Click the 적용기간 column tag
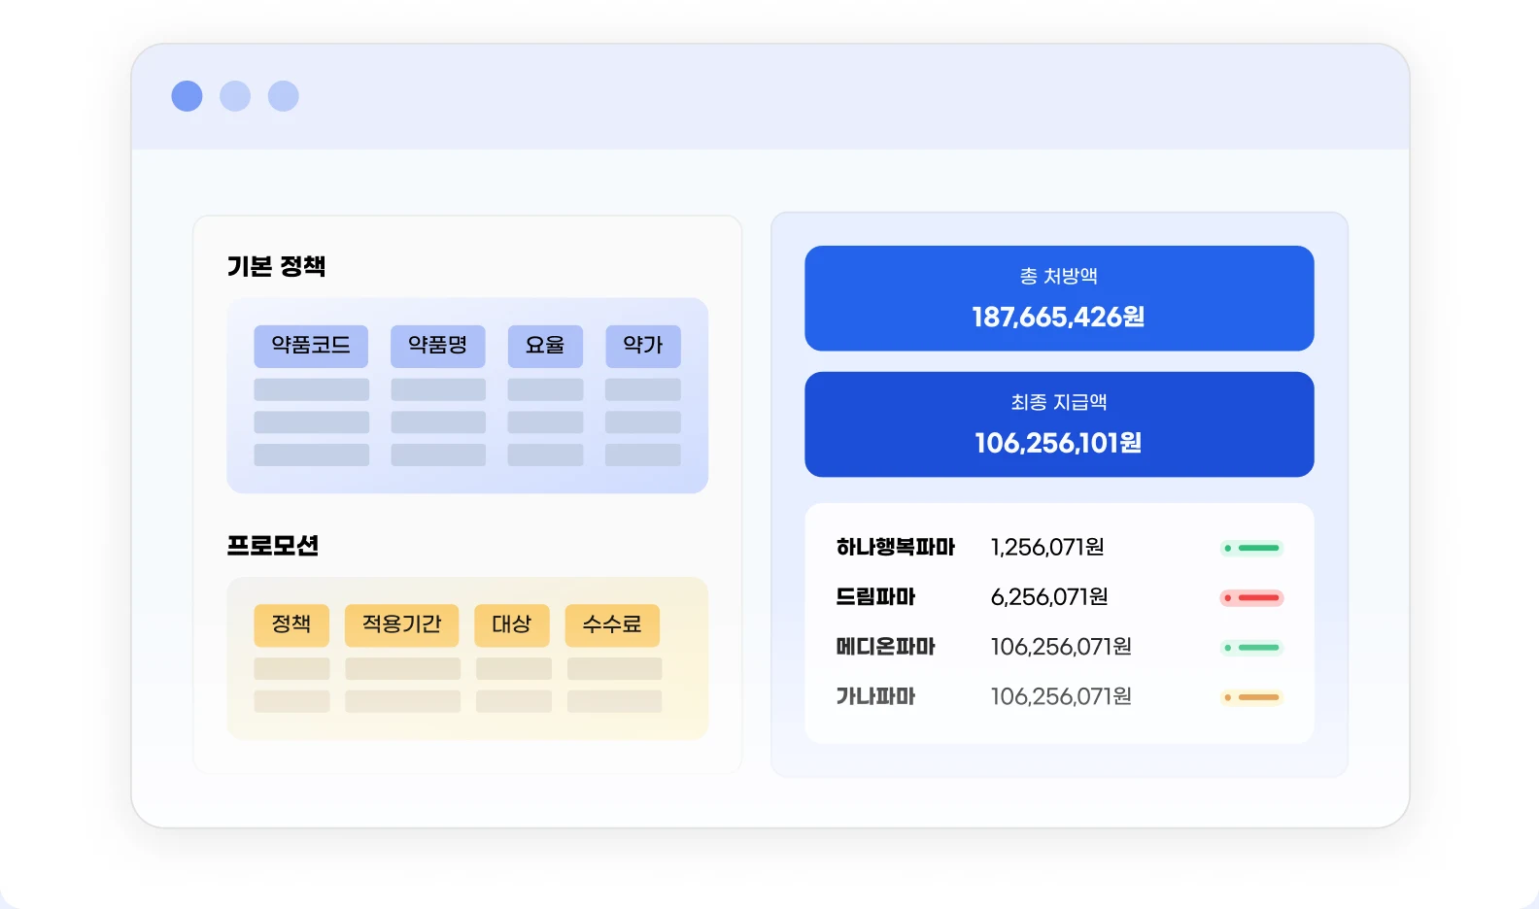Image resolution: width=1539 pixels, height=909 pixels. click(x=401, y=625)
